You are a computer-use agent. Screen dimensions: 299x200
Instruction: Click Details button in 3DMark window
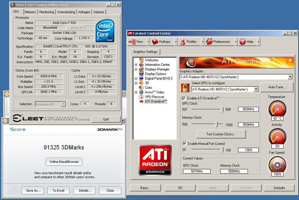(x=84, y=190)
